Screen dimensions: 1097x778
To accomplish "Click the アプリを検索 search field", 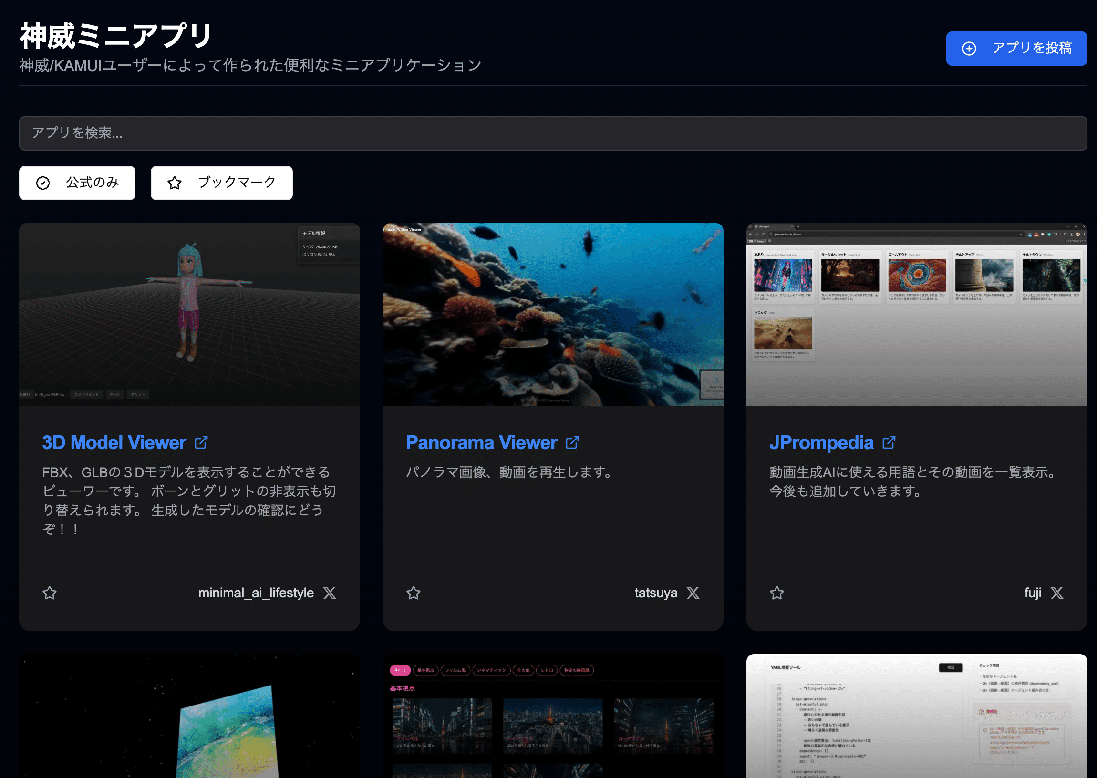I will (553, 133).
